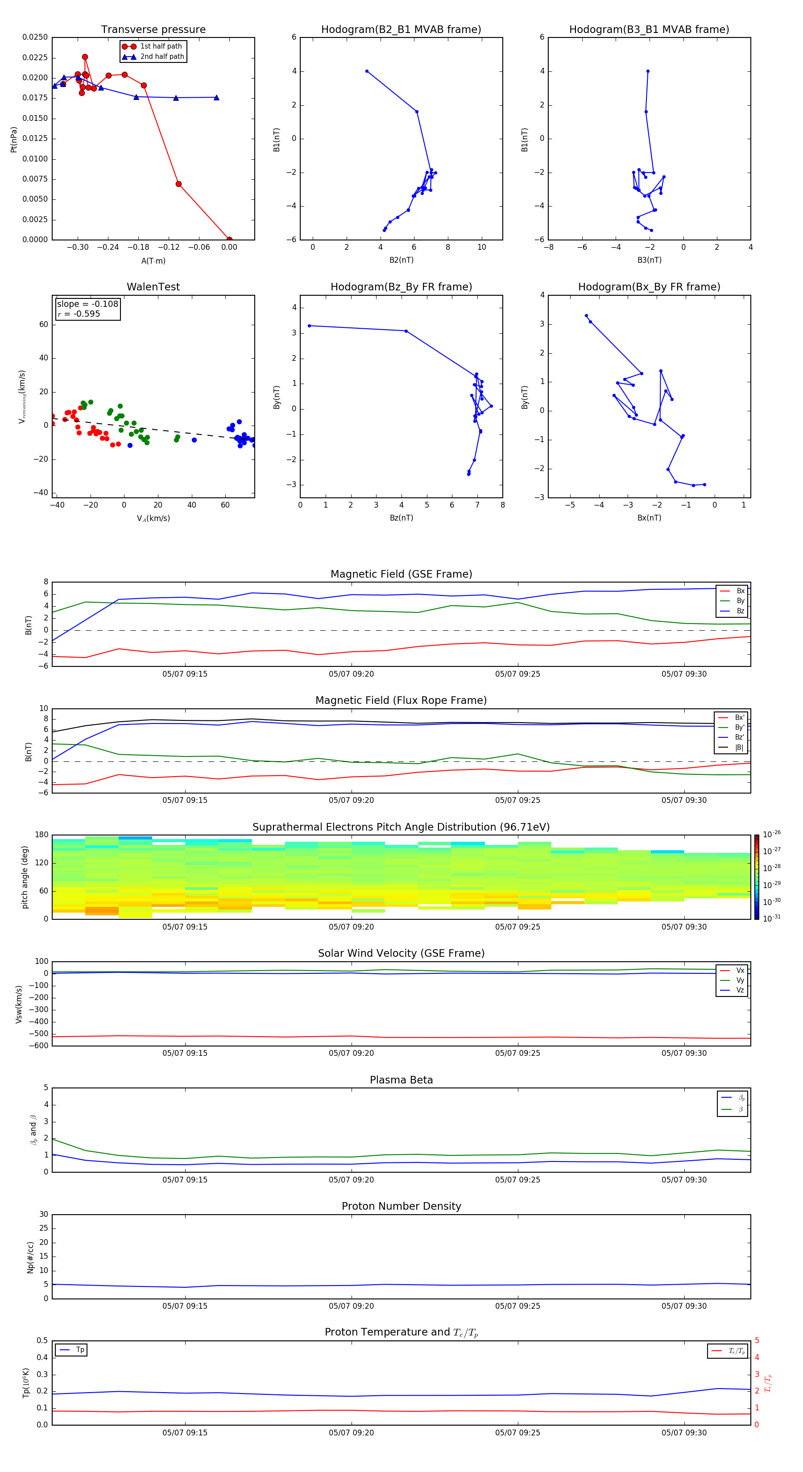The height and width of the screenshot is (1472, 803).
Task: Click '05/07 09:15' tick under GSE Magnetic Field
Action: click(185, 674)
